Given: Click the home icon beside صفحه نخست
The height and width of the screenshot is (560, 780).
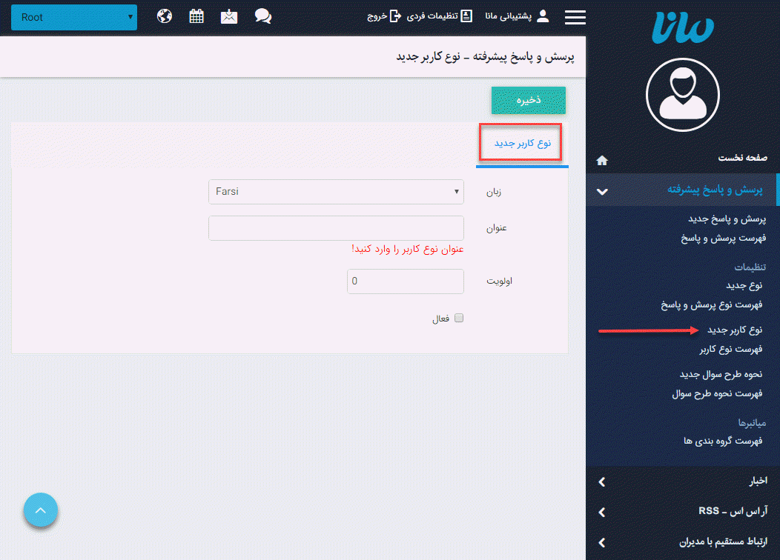Looking at the screenshot, I should (x=602, y=160).
